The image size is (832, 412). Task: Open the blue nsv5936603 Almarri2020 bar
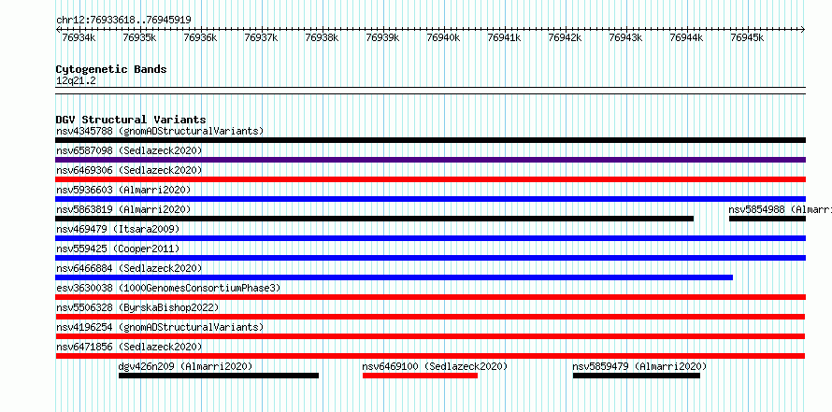tap(430, 199)
